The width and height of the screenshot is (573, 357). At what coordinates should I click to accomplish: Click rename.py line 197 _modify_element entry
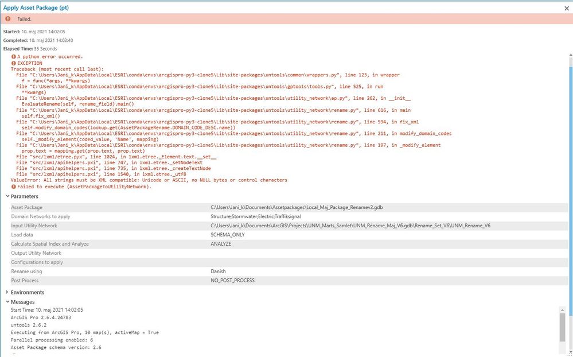click(228, 145)
